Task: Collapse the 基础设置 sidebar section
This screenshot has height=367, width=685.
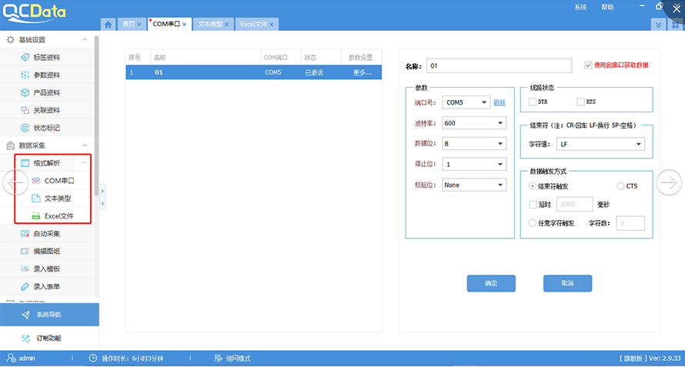Action: [85, 39]
